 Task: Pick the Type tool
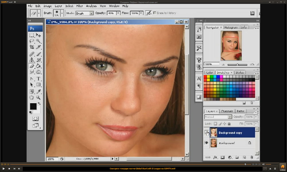[38, 79]
